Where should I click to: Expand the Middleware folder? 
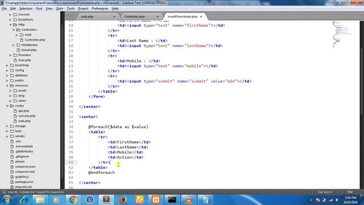(x=14, y=45)
